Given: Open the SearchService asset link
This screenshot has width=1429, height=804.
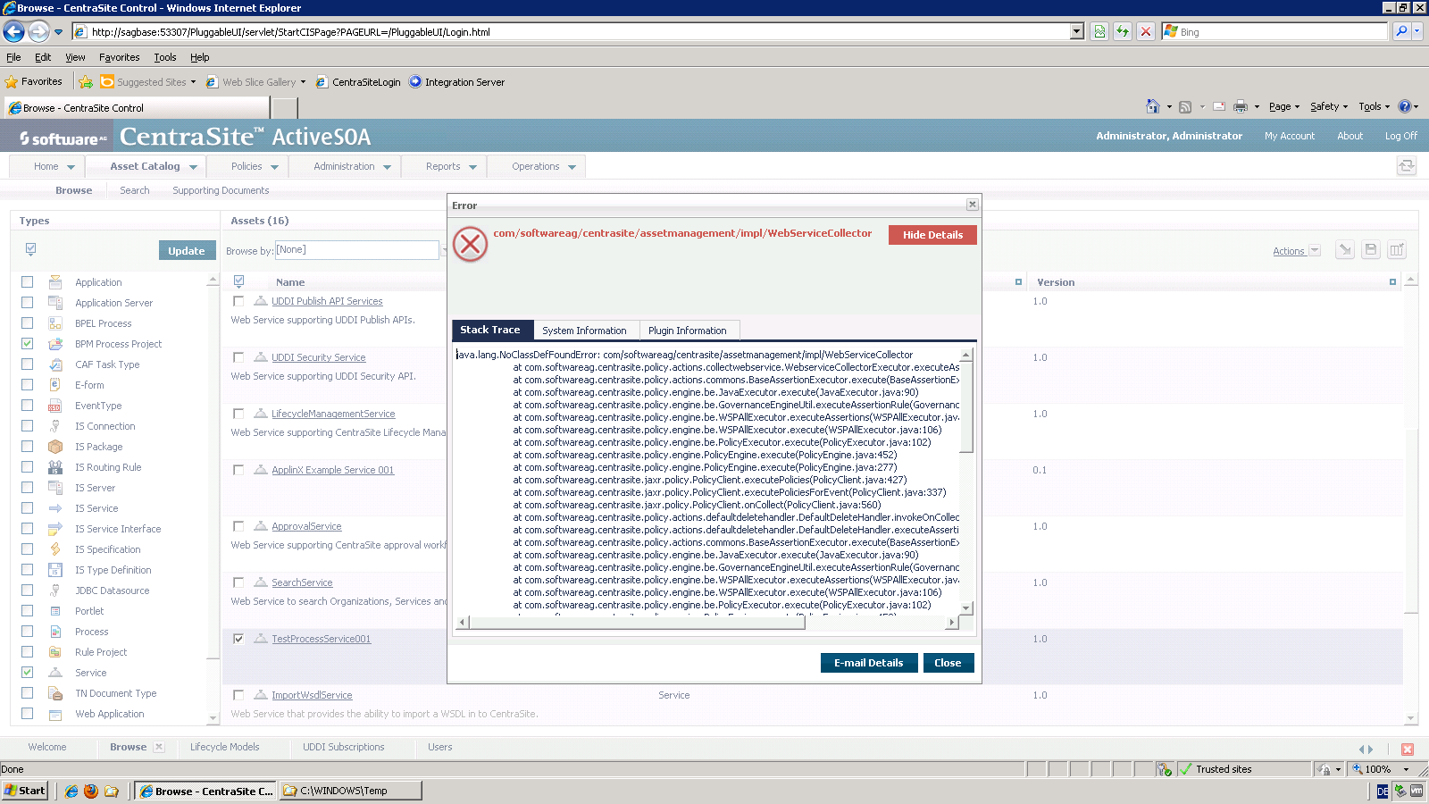Looking at the screenshot, I should pyautogui.click(x=302, y=582).
